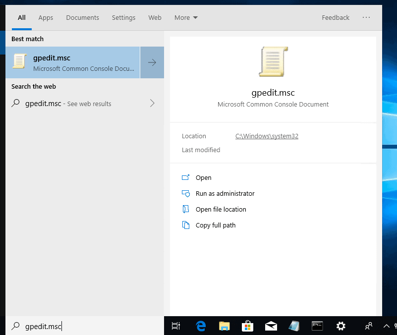
Task: Expand the More dropdown
Action: coord(186,18)
